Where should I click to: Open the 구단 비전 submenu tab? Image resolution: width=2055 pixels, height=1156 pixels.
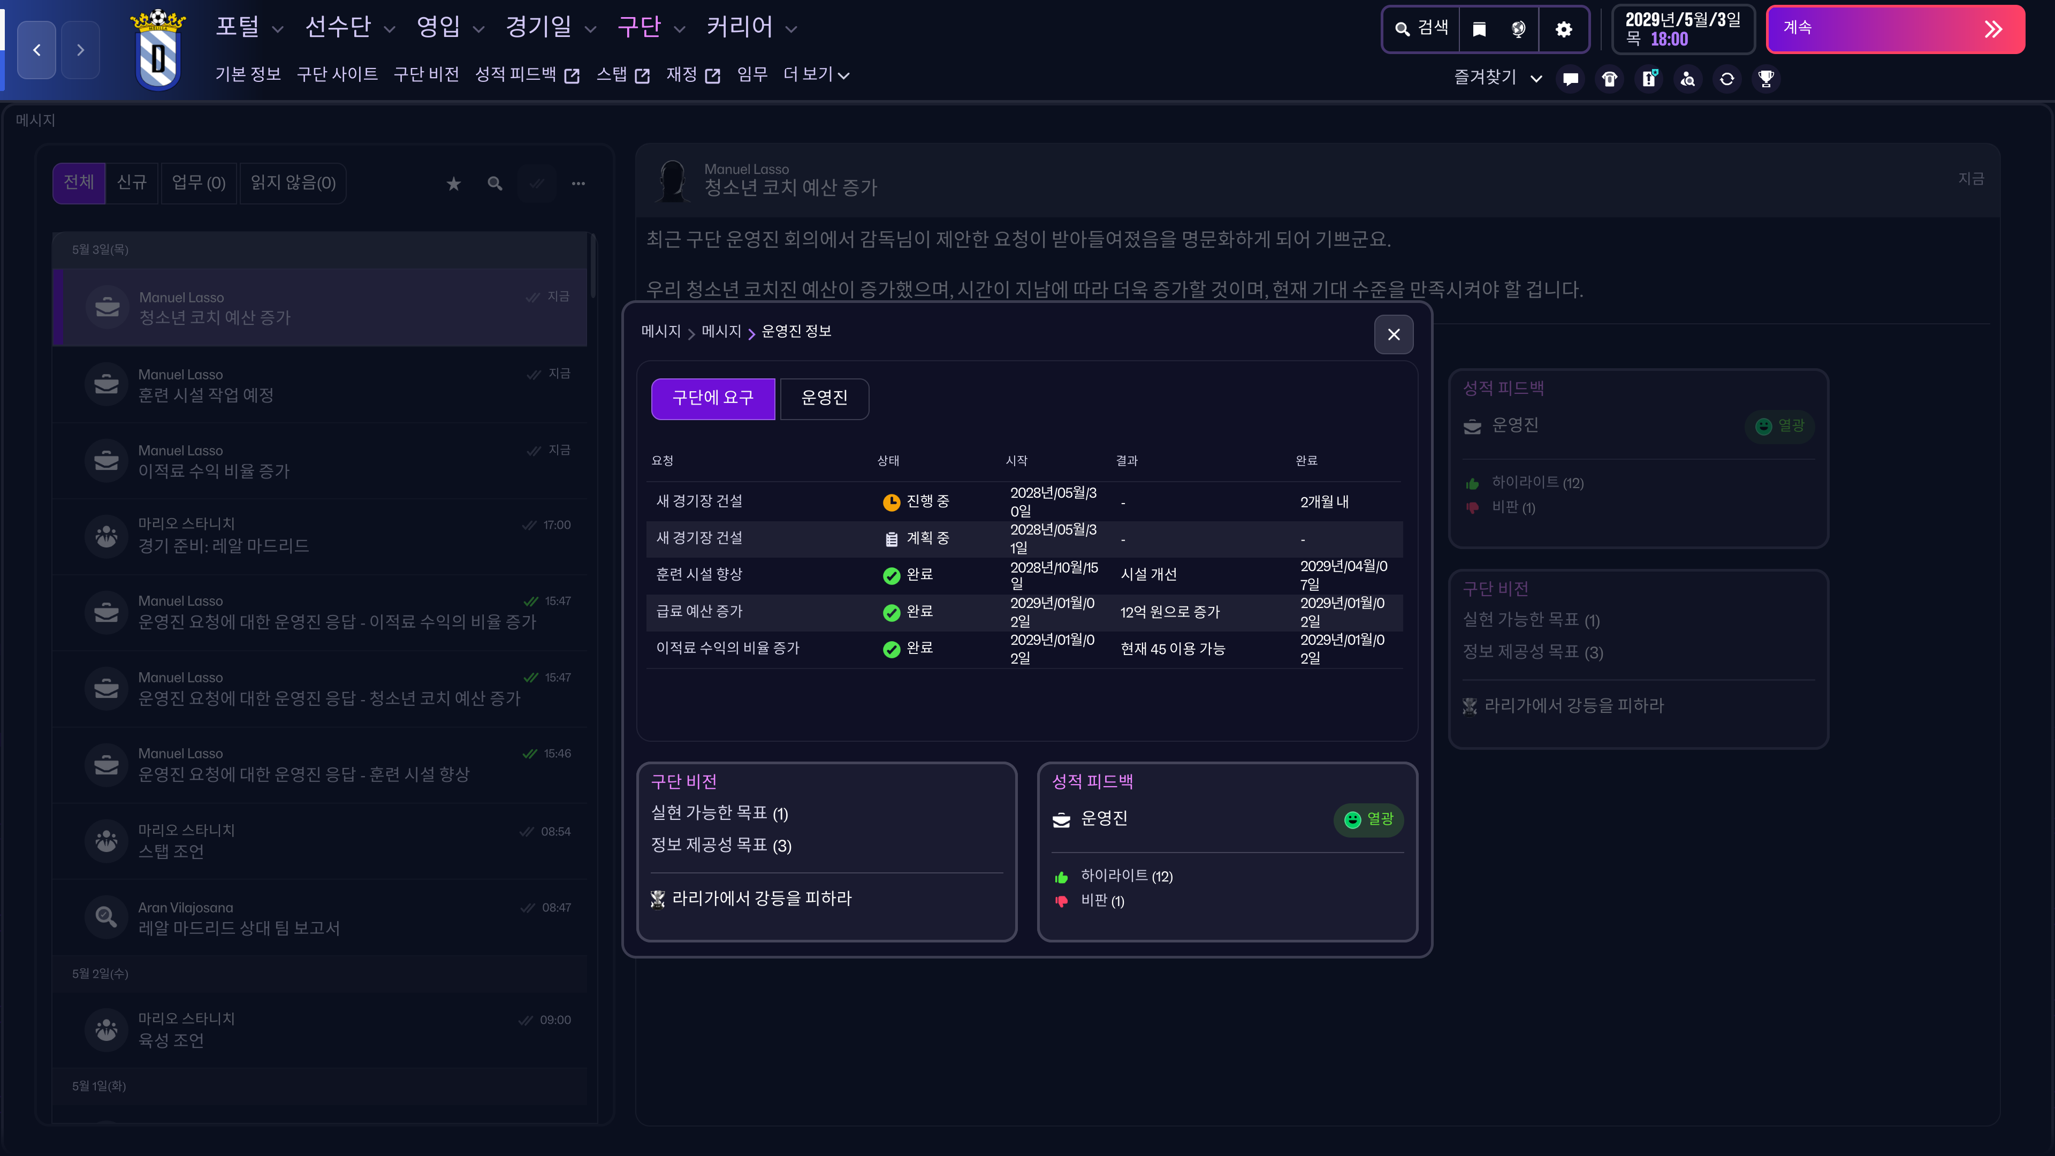click(x=426, y=75)
